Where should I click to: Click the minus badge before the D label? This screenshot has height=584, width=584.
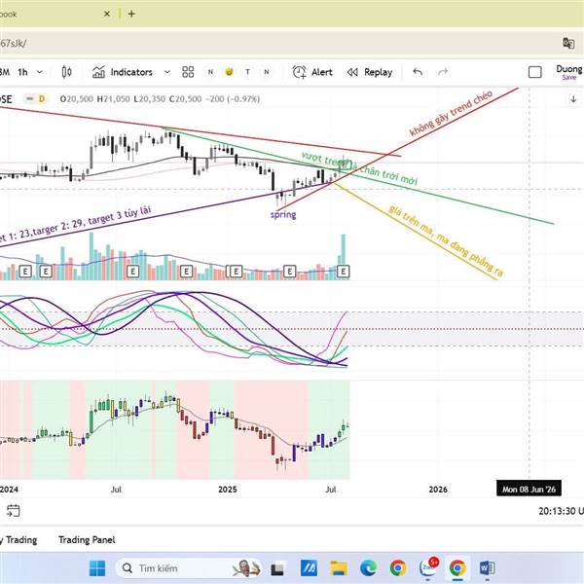[x=30, y=98]
